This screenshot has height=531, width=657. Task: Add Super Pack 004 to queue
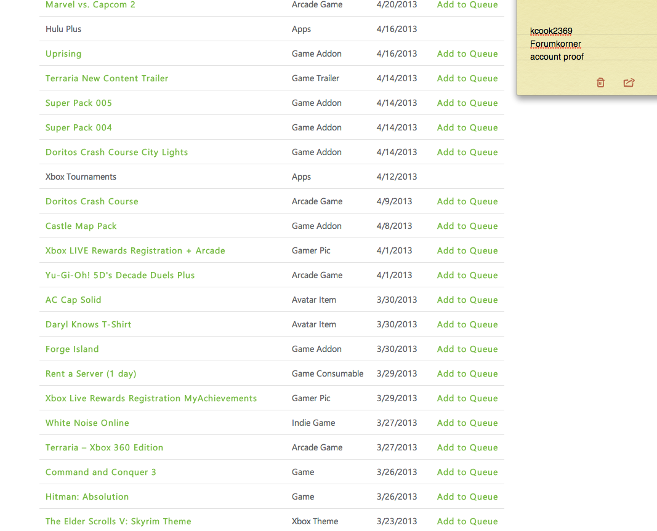click(467, 127)
